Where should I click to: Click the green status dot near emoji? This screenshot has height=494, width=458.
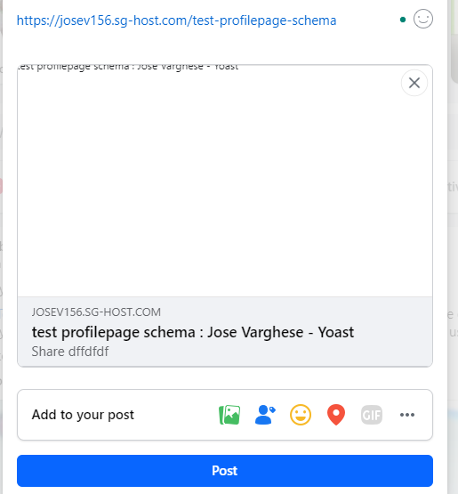click(x=403, y=20)
